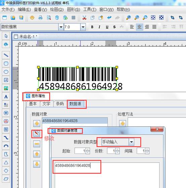Screen dimensions: 186x188
Task: Select the rounded rectangle tool
Action: click(6, 63)
